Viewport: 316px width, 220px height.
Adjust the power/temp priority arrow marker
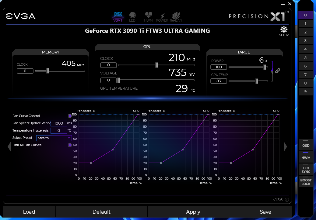tap(272, 70)
